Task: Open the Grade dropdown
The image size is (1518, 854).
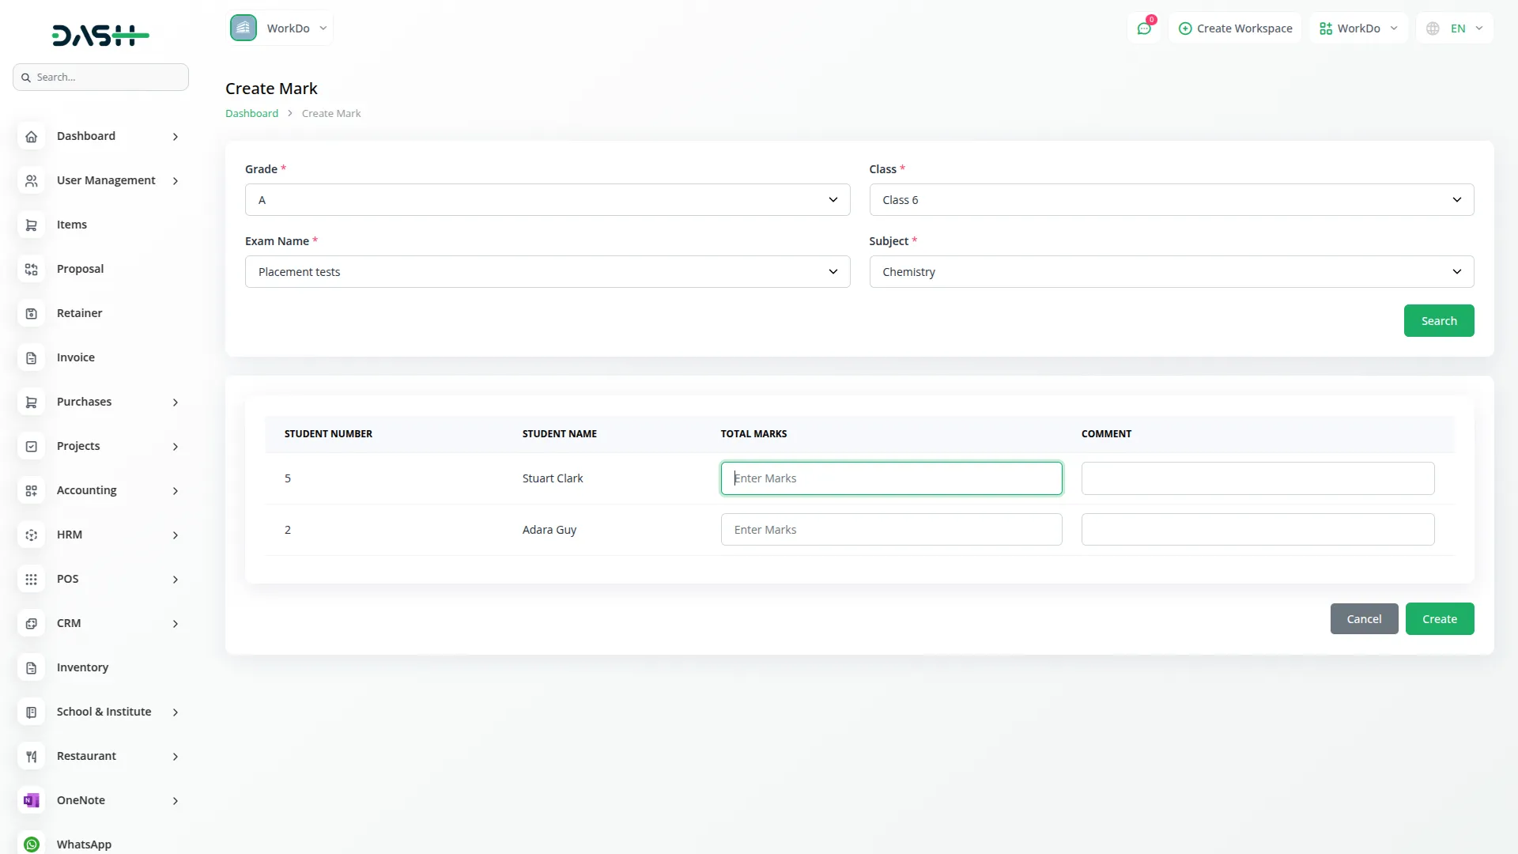Action: 547,199
